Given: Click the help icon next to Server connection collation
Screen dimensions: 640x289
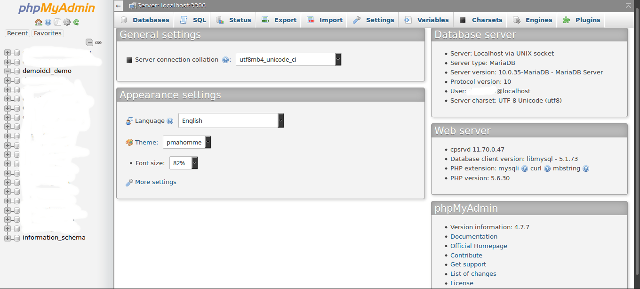Looking at the screenshot, I should (x=225, y=59).
